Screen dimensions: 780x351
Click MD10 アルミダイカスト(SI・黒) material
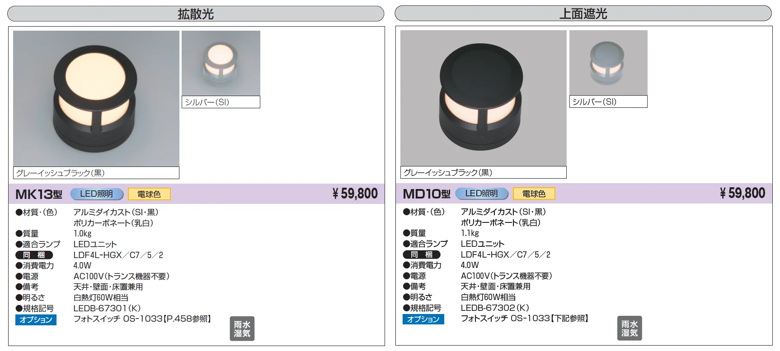(x=503, y=212)
